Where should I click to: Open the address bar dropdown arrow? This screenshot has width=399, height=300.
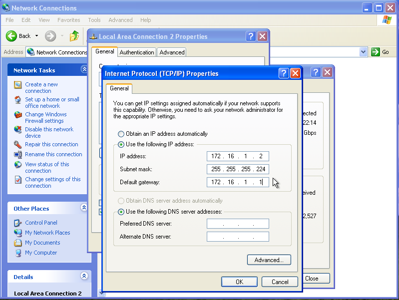(x=364, y=52)
